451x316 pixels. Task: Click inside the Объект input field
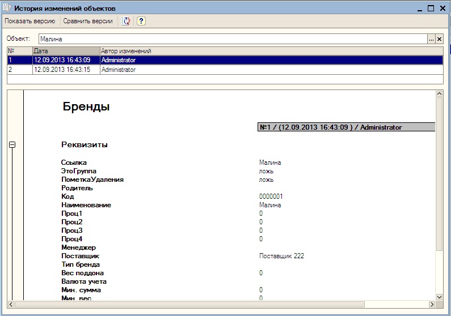coord(227,39)
